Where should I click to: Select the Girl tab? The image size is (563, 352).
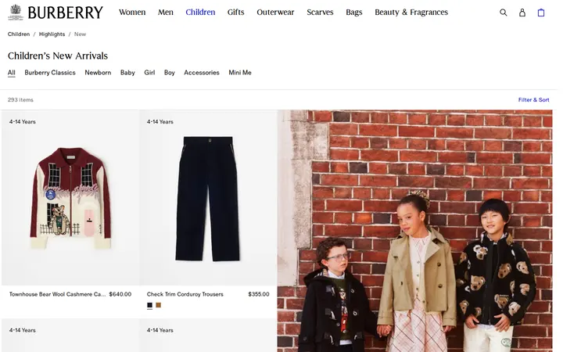point(149,73)
